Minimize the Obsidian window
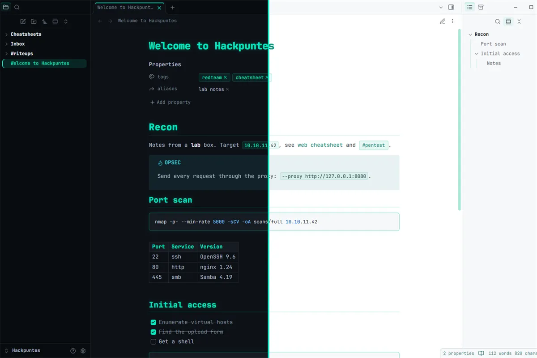 click(x=516, y=8)
